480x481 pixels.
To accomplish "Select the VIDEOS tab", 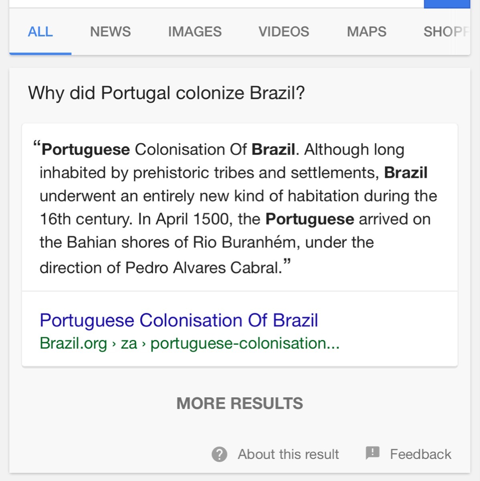I will point(284,32).
